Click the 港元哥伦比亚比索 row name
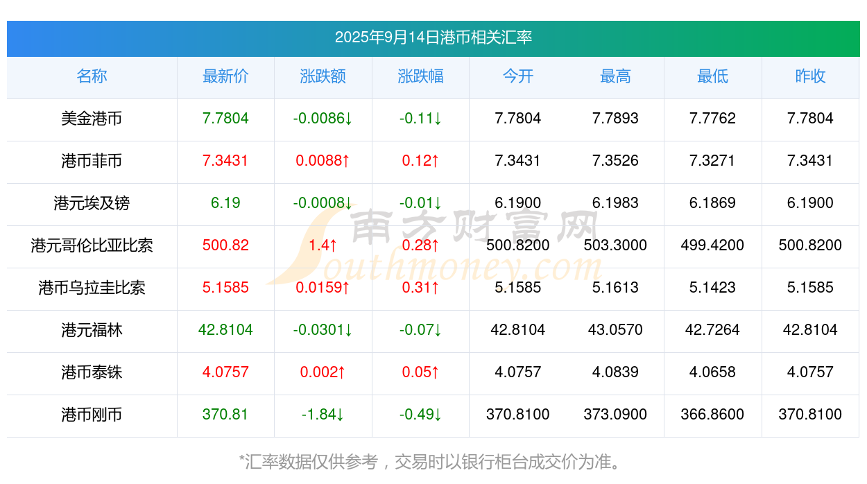867x484 pixels. tap(92, 245)
